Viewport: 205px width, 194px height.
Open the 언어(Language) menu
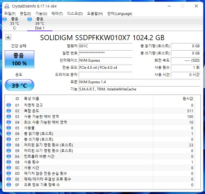tap(120, 13)
